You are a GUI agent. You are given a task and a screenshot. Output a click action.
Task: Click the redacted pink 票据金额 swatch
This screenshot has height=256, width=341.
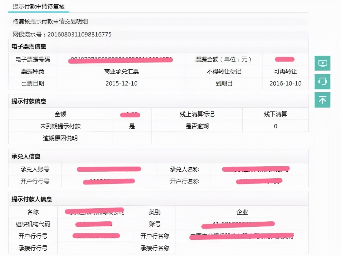pyautogui.click(x=284, y=59)
